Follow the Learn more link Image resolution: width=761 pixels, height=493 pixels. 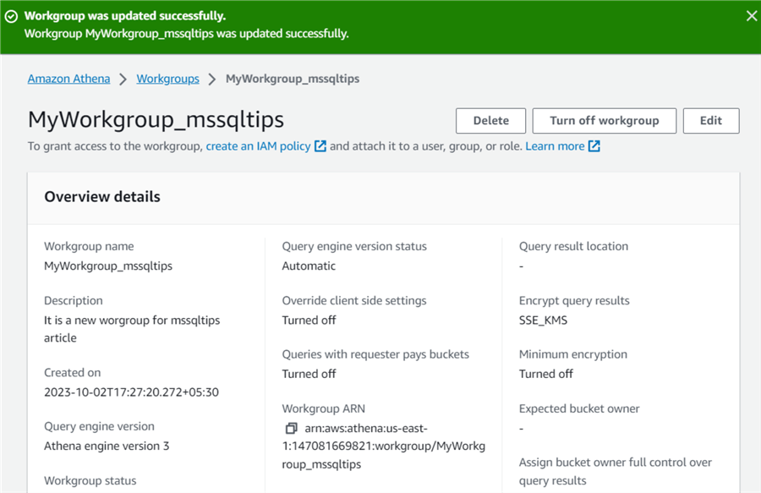click(555, 146)
